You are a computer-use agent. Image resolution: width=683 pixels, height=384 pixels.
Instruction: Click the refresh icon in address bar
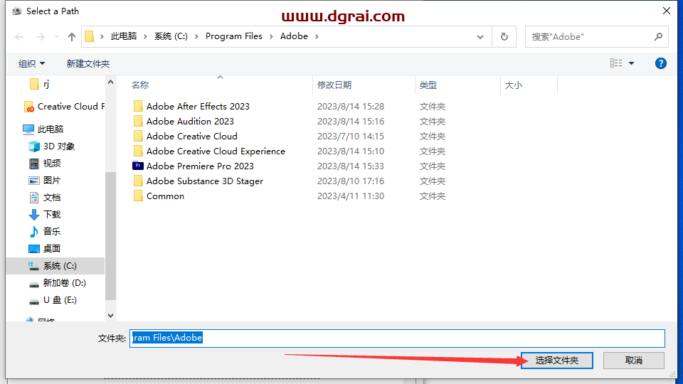pos(504,36)
